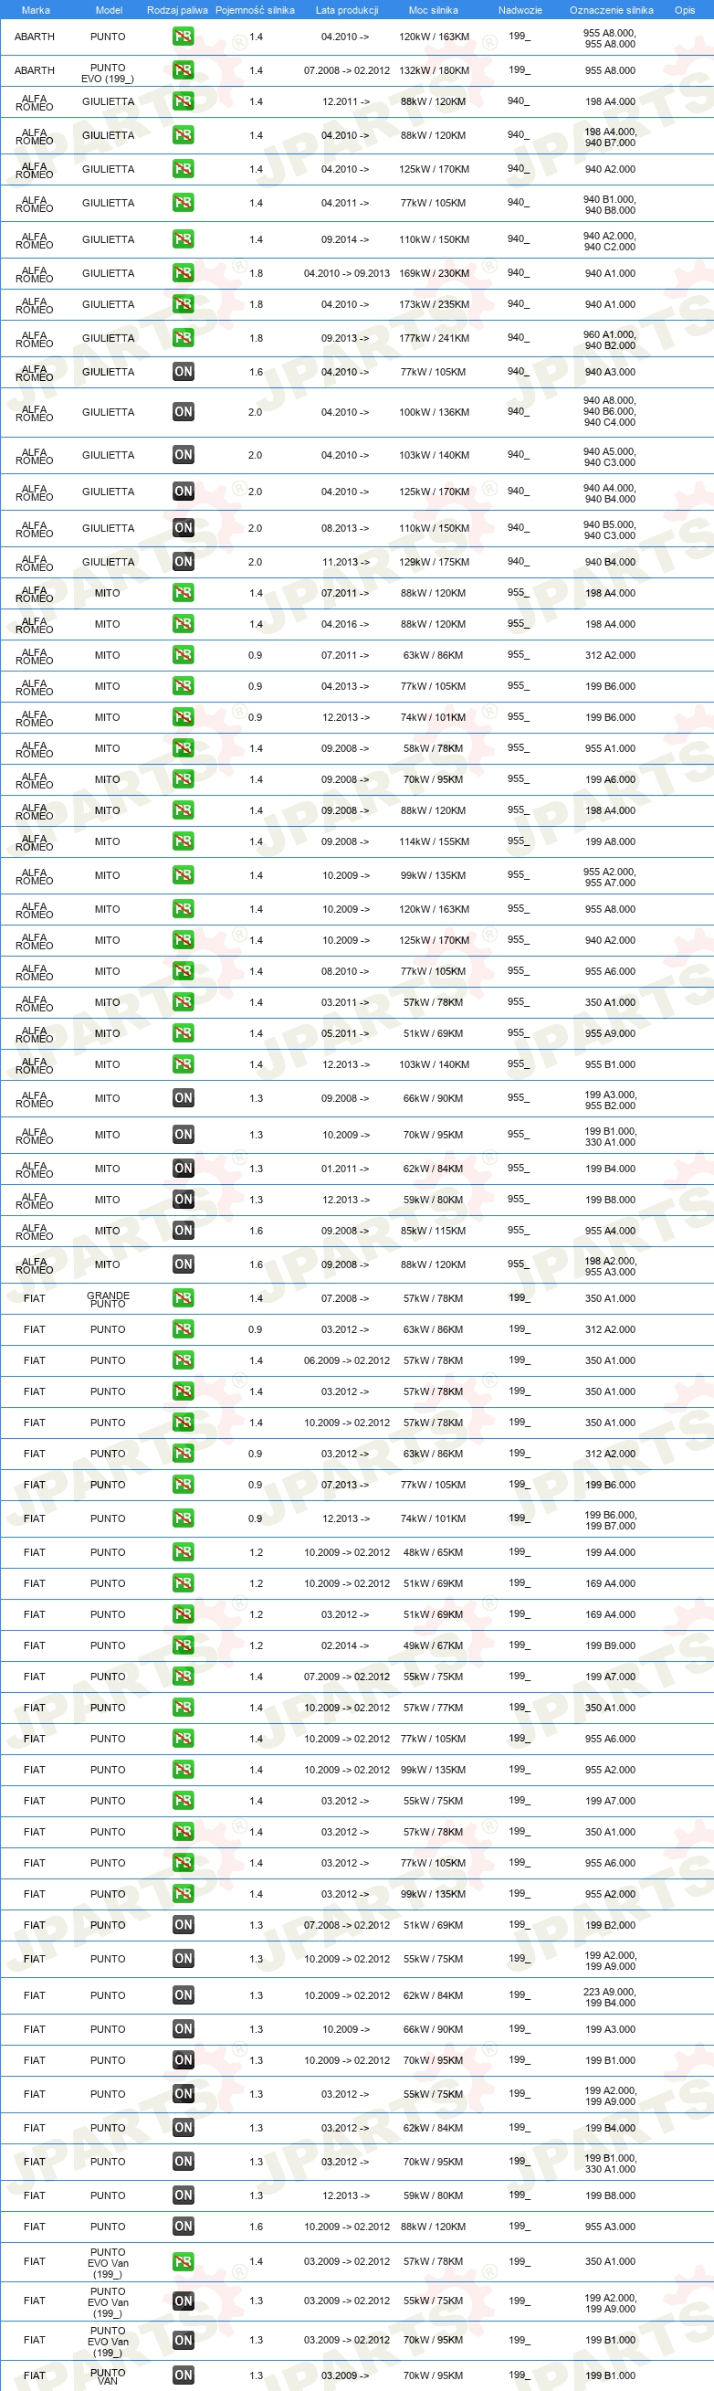Click the petrol icon in the Fiat Punto 48kW / 65KM row
Image resolution: width=714 pixels, height=2391 pixels.
(x=183, y=1553)
